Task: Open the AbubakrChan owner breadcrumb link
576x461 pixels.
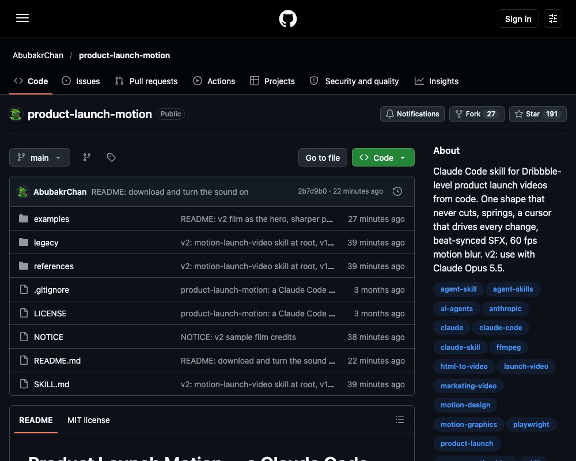Action: point(38,55)
